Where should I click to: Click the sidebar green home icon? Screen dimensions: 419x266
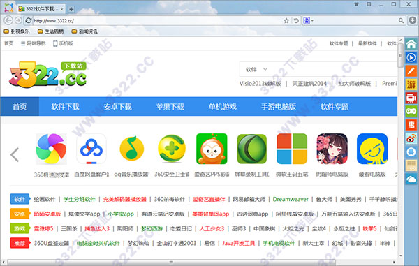point(411,44)
